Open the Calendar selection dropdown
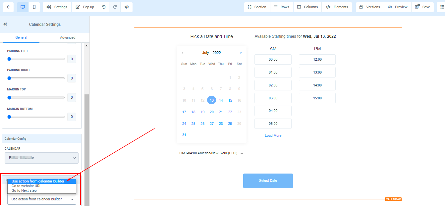445x206 pixels. (41, 158)
